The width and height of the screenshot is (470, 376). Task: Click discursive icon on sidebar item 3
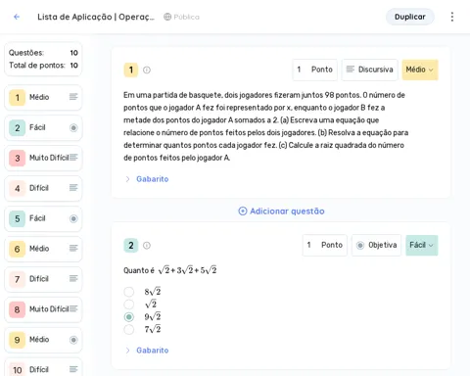click(x=73, y=158)
